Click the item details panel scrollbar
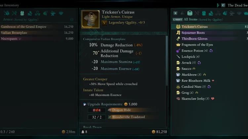The height and width of the screenshot is (139, 248). tap(167, 61)
